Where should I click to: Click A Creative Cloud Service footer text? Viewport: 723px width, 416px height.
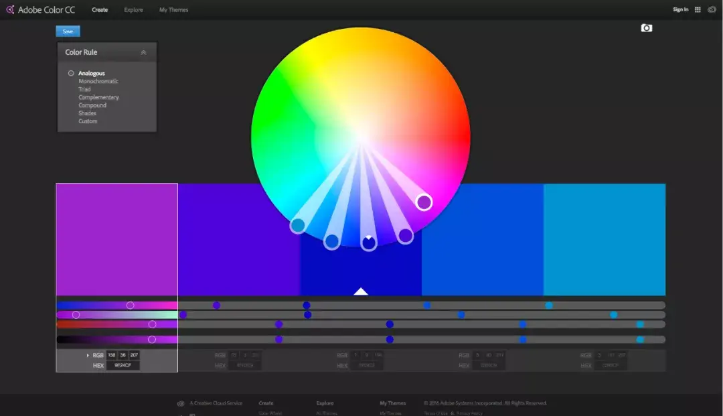[x=216, y=403]
